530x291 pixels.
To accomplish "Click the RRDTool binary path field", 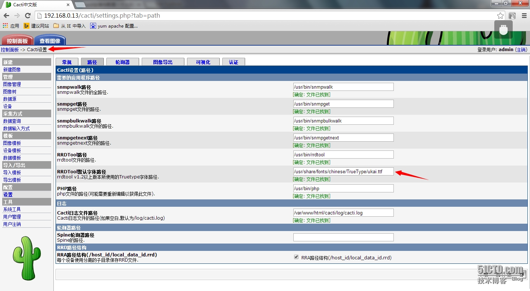I will tap(343, 155).
